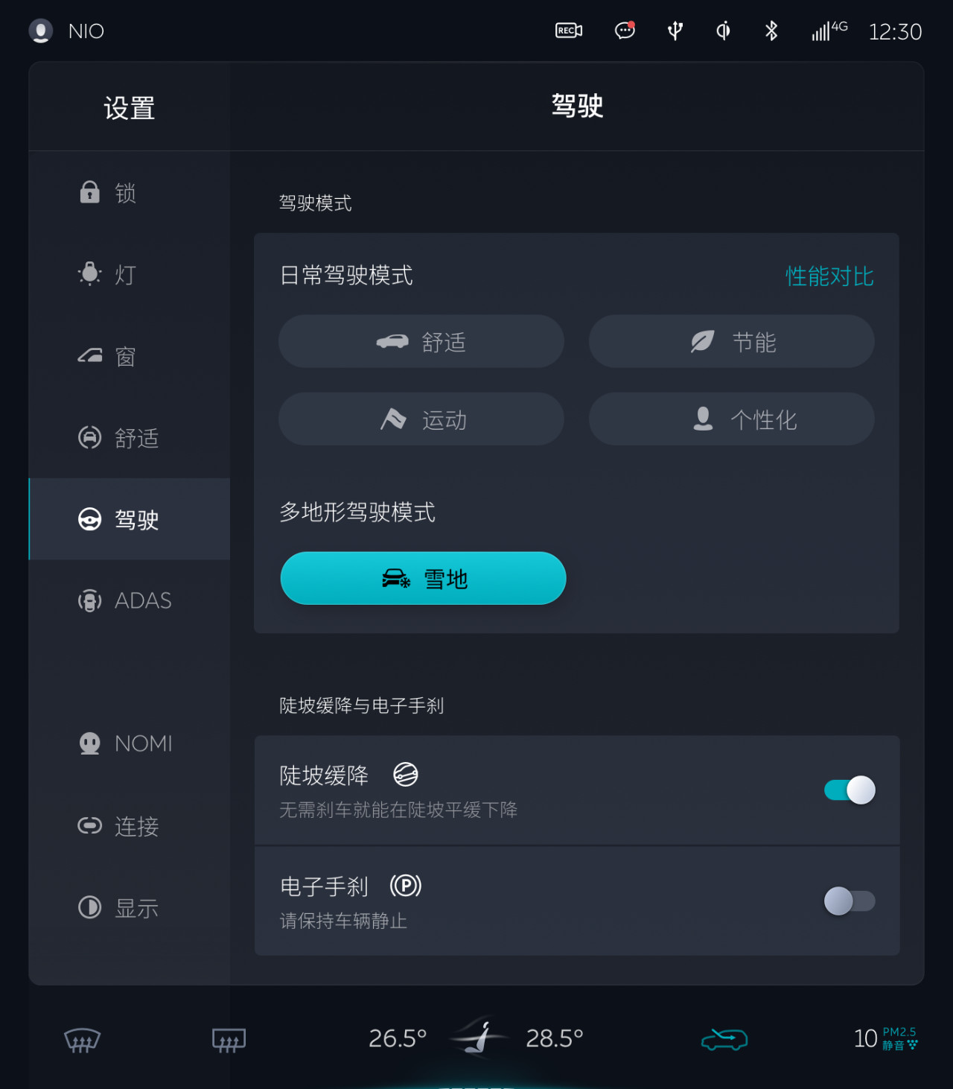The width and height of the screenshot is (953, 1089).
Task: Tap the car air recirculation icon
Action: 724,1038
